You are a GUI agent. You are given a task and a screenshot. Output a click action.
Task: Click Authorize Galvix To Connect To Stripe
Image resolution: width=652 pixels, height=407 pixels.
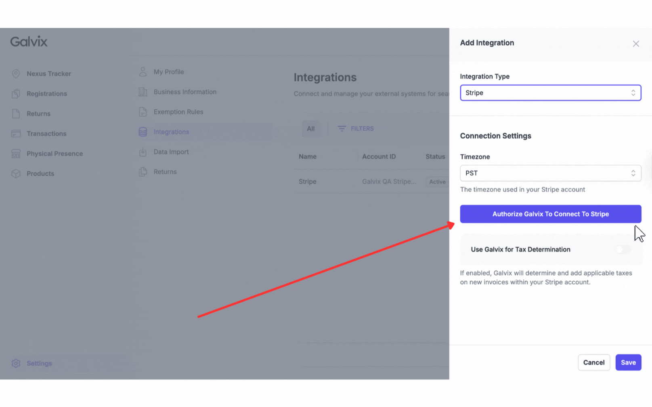click(x=551, y=214)
